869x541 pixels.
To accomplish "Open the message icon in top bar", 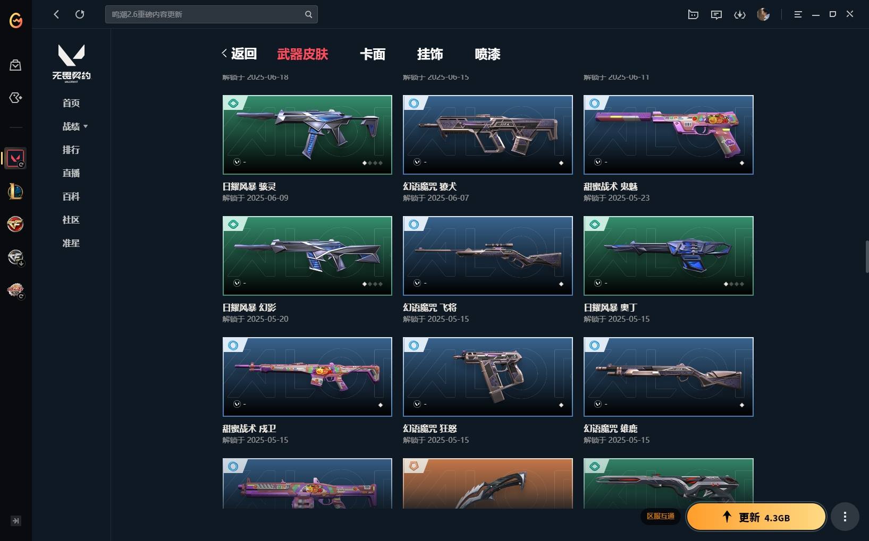I will (x=716, y=14).
